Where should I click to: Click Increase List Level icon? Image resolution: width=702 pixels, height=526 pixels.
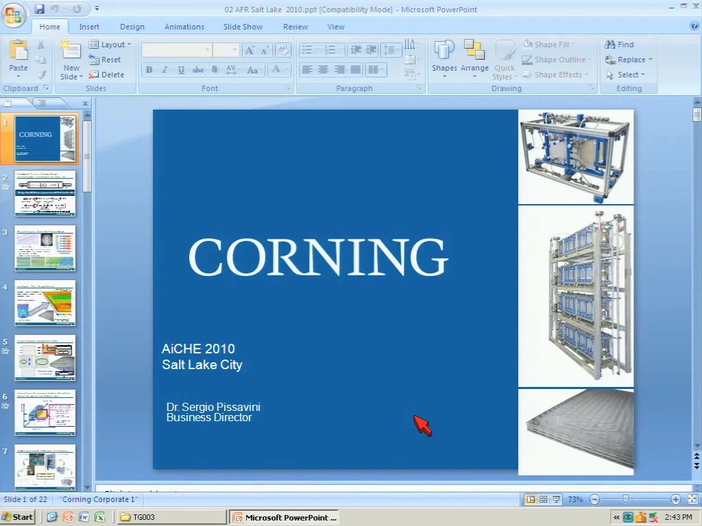[x=371, y=49]
